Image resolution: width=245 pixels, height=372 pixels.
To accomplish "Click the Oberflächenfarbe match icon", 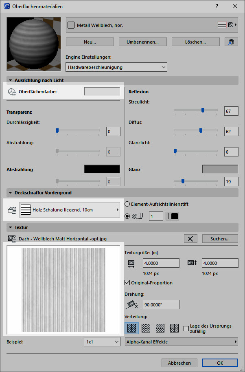I will pos(12,92).
